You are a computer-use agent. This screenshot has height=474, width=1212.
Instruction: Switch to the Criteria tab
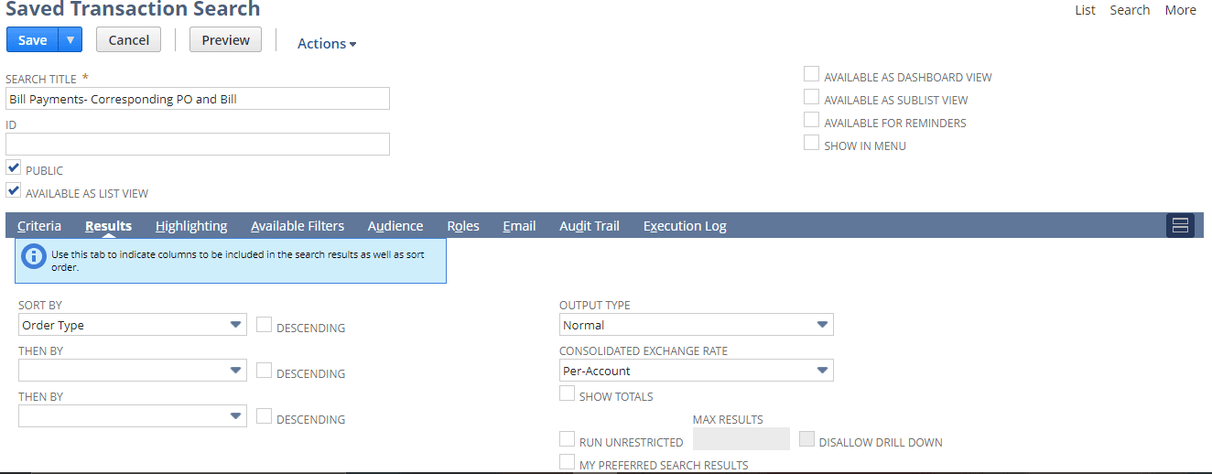pos(39,226)
